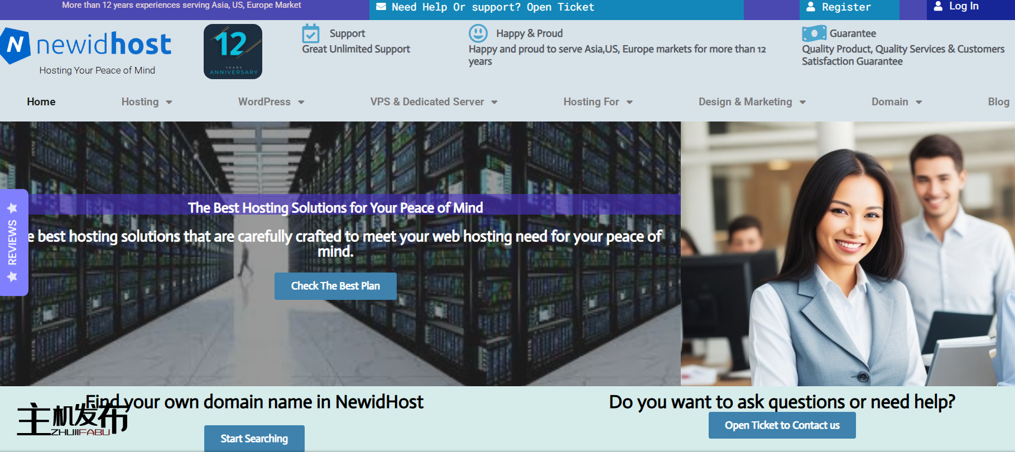Expand the Hosting dropdown menu

(x=147, y=102)
